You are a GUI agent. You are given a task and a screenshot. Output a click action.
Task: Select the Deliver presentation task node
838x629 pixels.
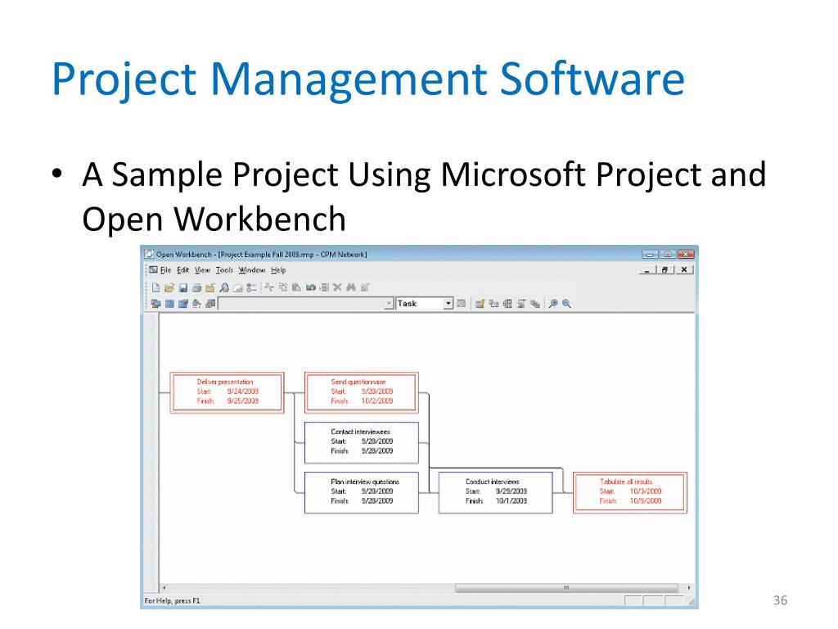[x=227, y=392]
